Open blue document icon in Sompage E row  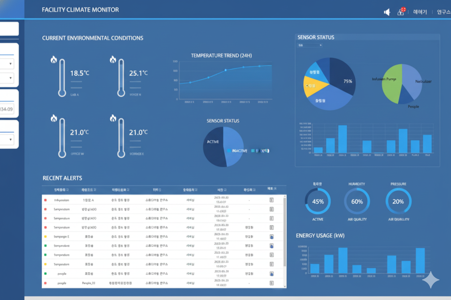point(271,237)
